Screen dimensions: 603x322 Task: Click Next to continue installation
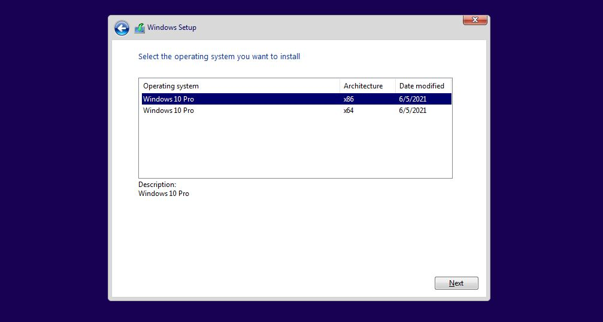coord(456,283)
